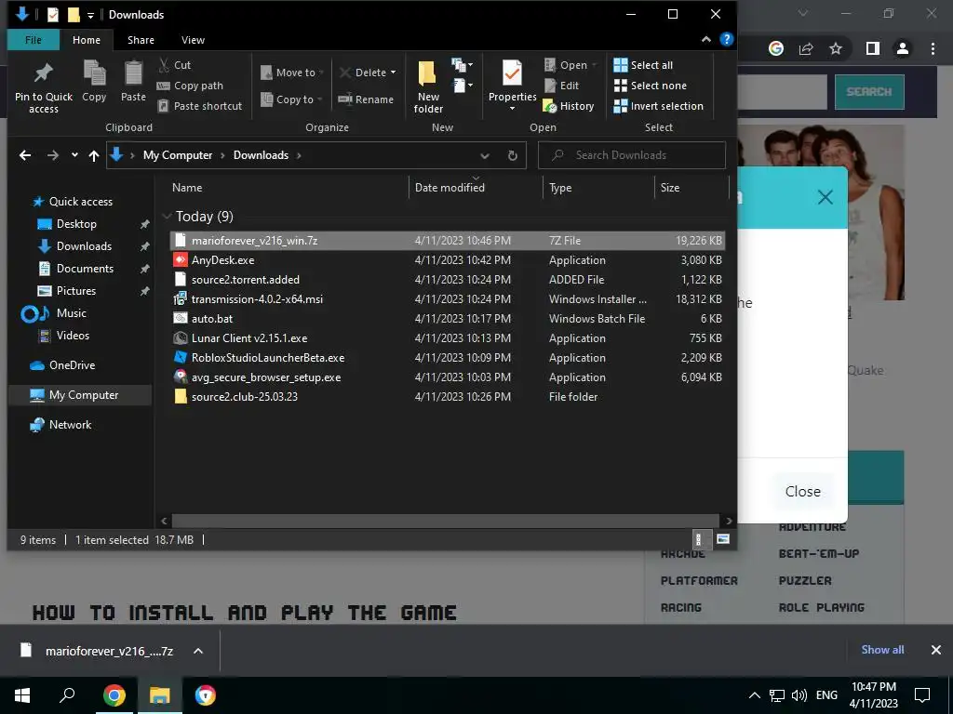This screenshot has width=953, height=714.
Task: Open the File menu tab
Action: point(34,40)
